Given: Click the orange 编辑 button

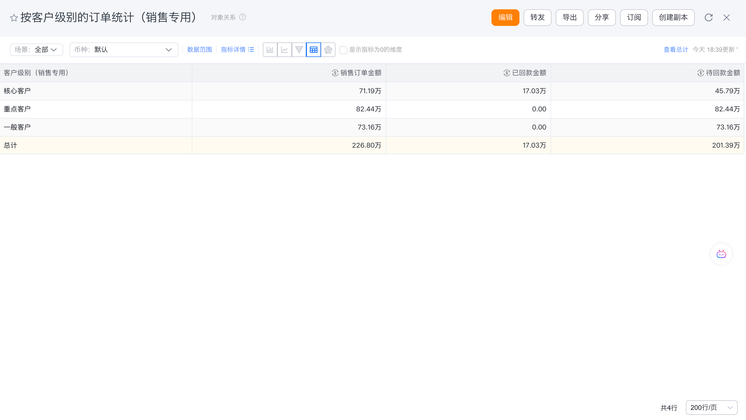Looking at the screenshot, I should 505,18.
